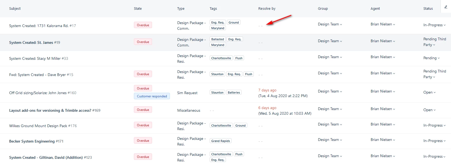Click the State column header
This screenshot has height=165, width=451.
pos(138,8)
